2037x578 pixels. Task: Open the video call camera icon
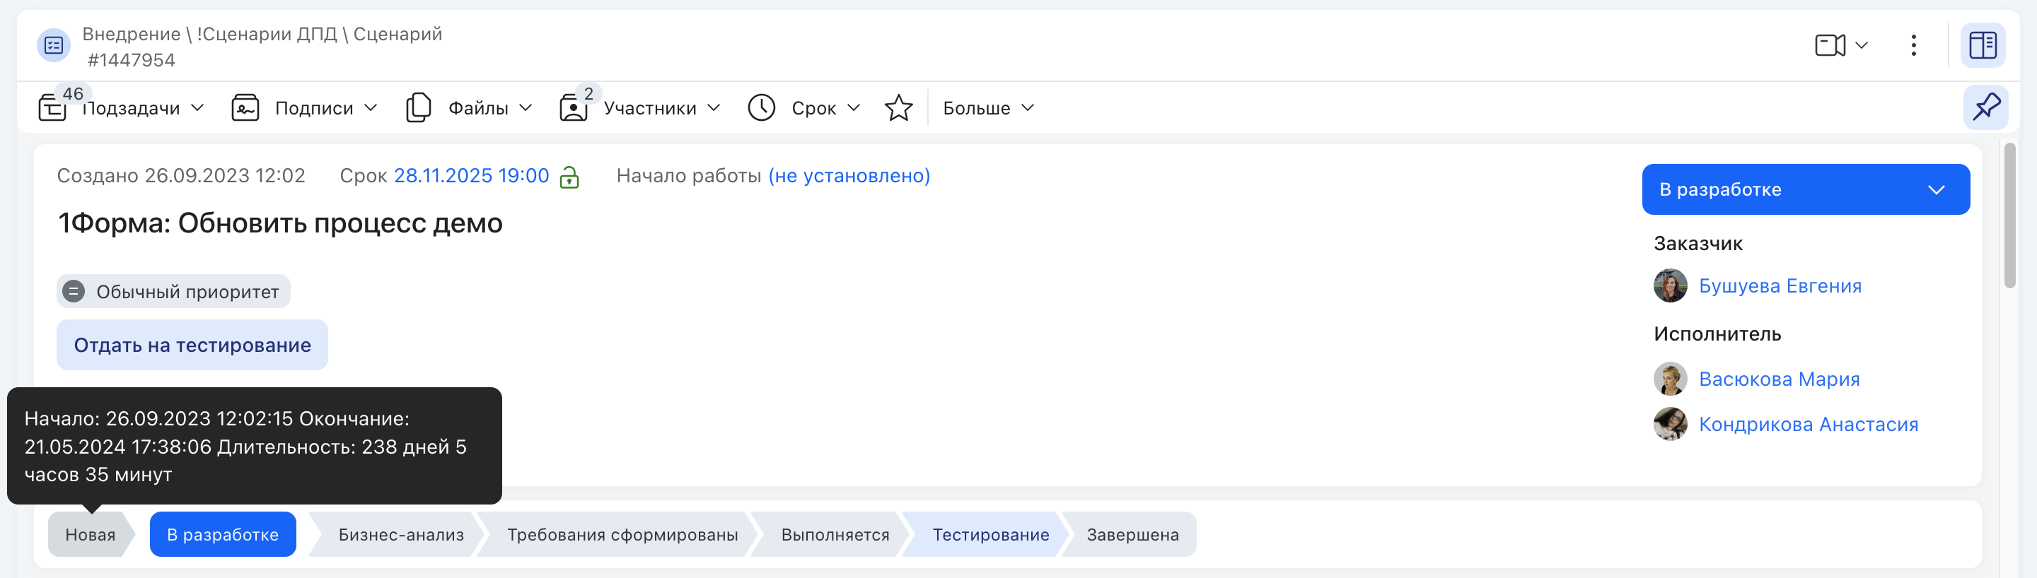point(1829,45)
